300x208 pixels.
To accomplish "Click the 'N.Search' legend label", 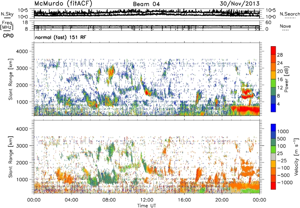I will (290, 14).
